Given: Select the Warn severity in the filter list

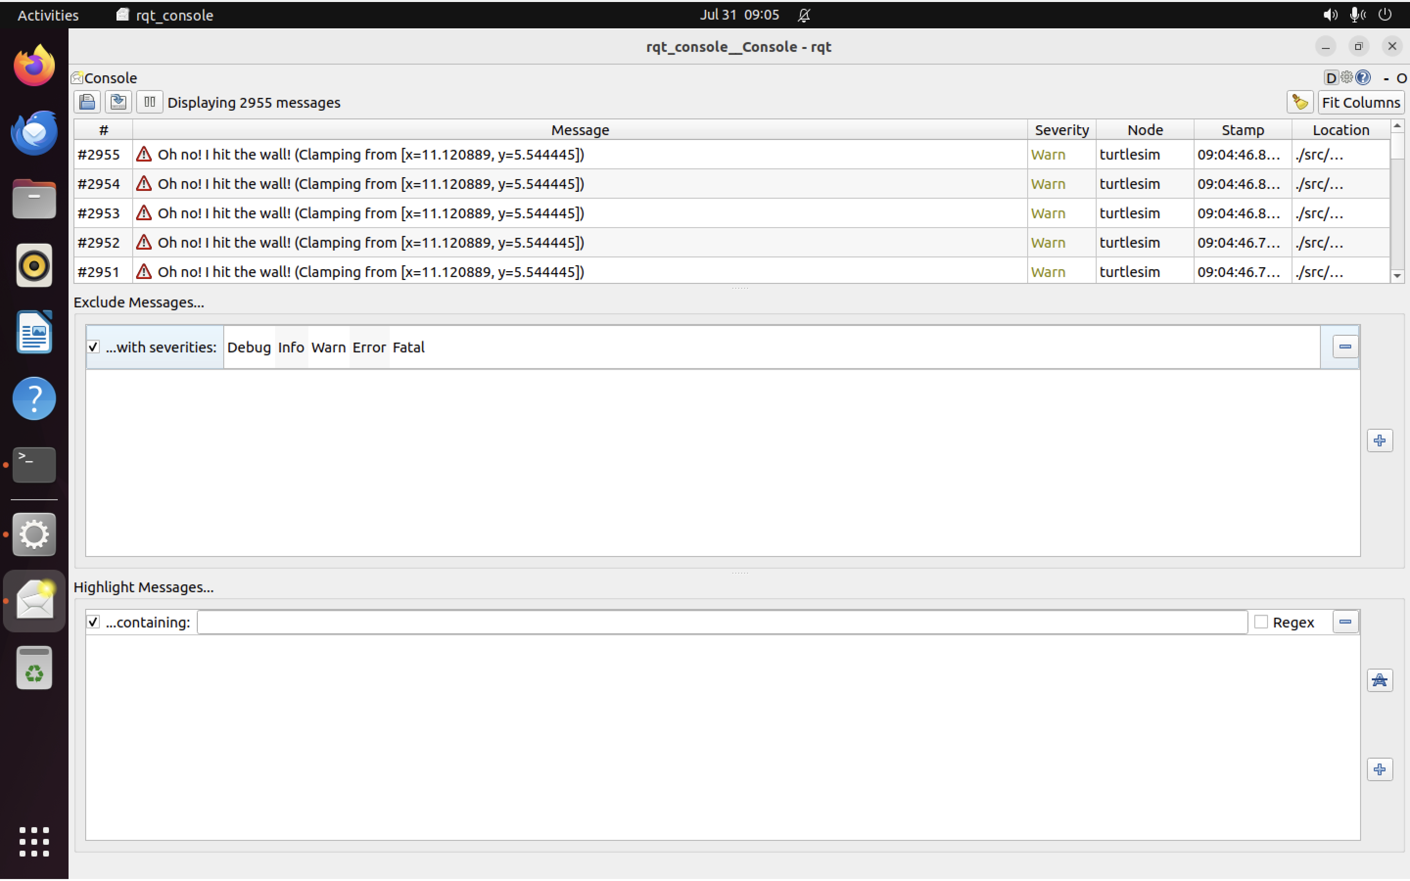Looking at the screenshot, I should click(x=329, y=347).
